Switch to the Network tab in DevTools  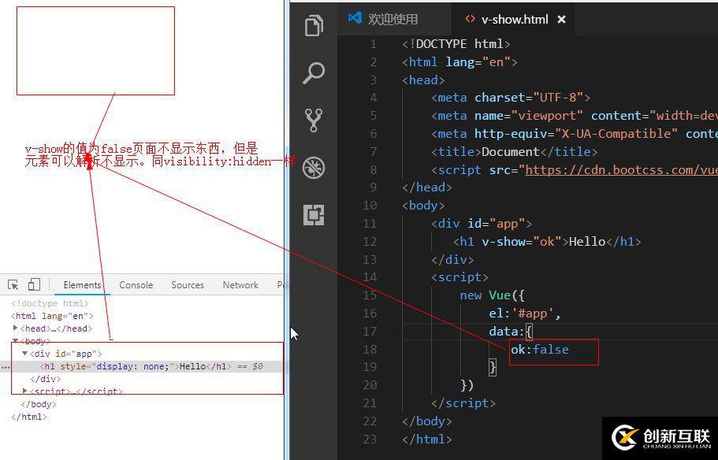pos(240,284)
